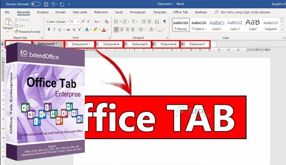Open the Office Tab ribbon tab
286x165 pixels.
pos(180,12)
